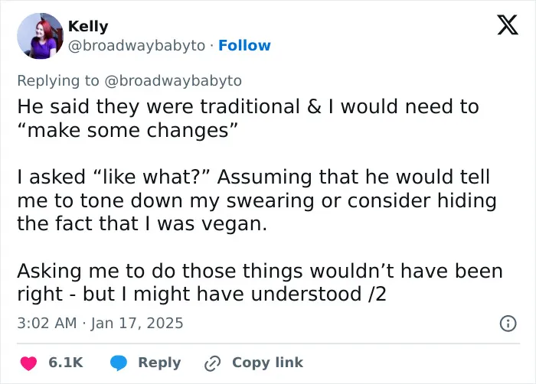Like the tweet with the pink heart icon
536x384 pixels.
coord(29,363)
